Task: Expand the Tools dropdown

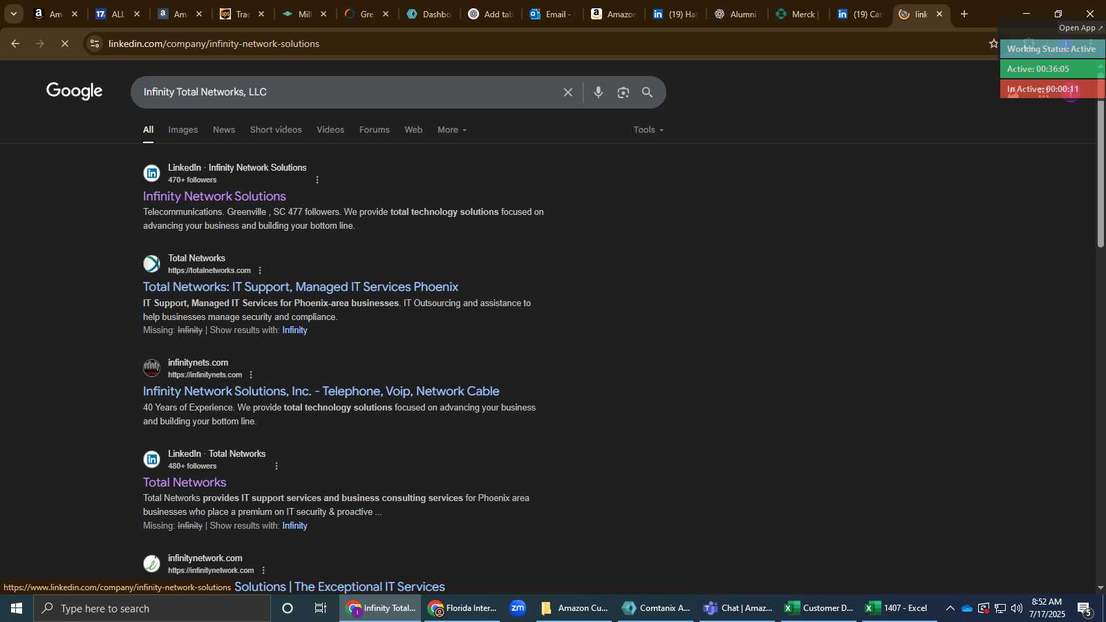Action: point(648,130)
